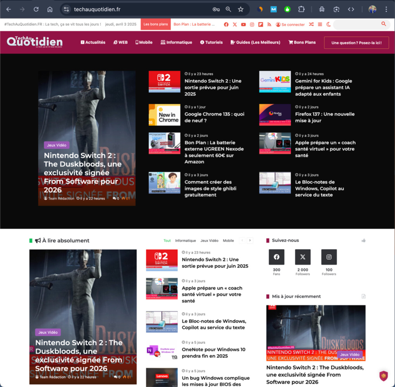Open 'OneNote pour Windows 10 prendra fin' article

point(213,353)
